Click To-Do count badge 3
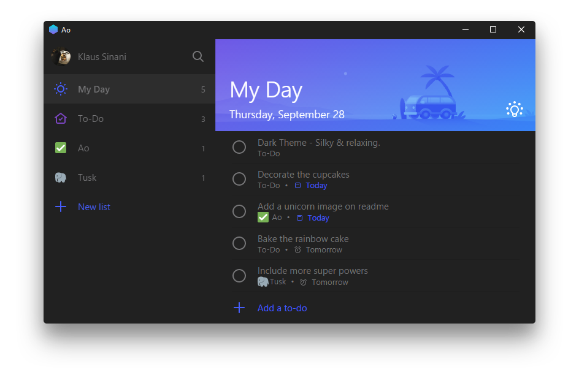 click(x=203, y=119)
